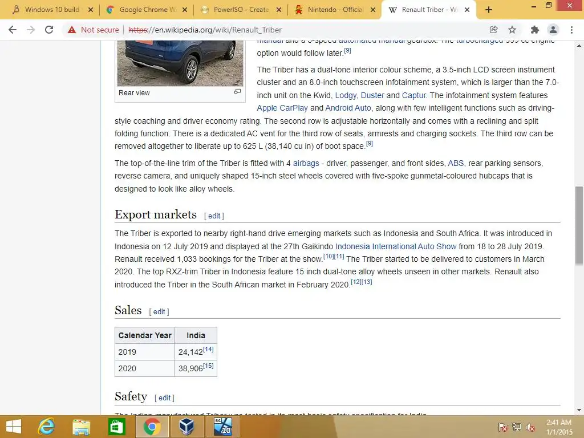This screenshot has width=584, height=438.
Task: Close the Nintendo tab
Action: coord(373,10)
